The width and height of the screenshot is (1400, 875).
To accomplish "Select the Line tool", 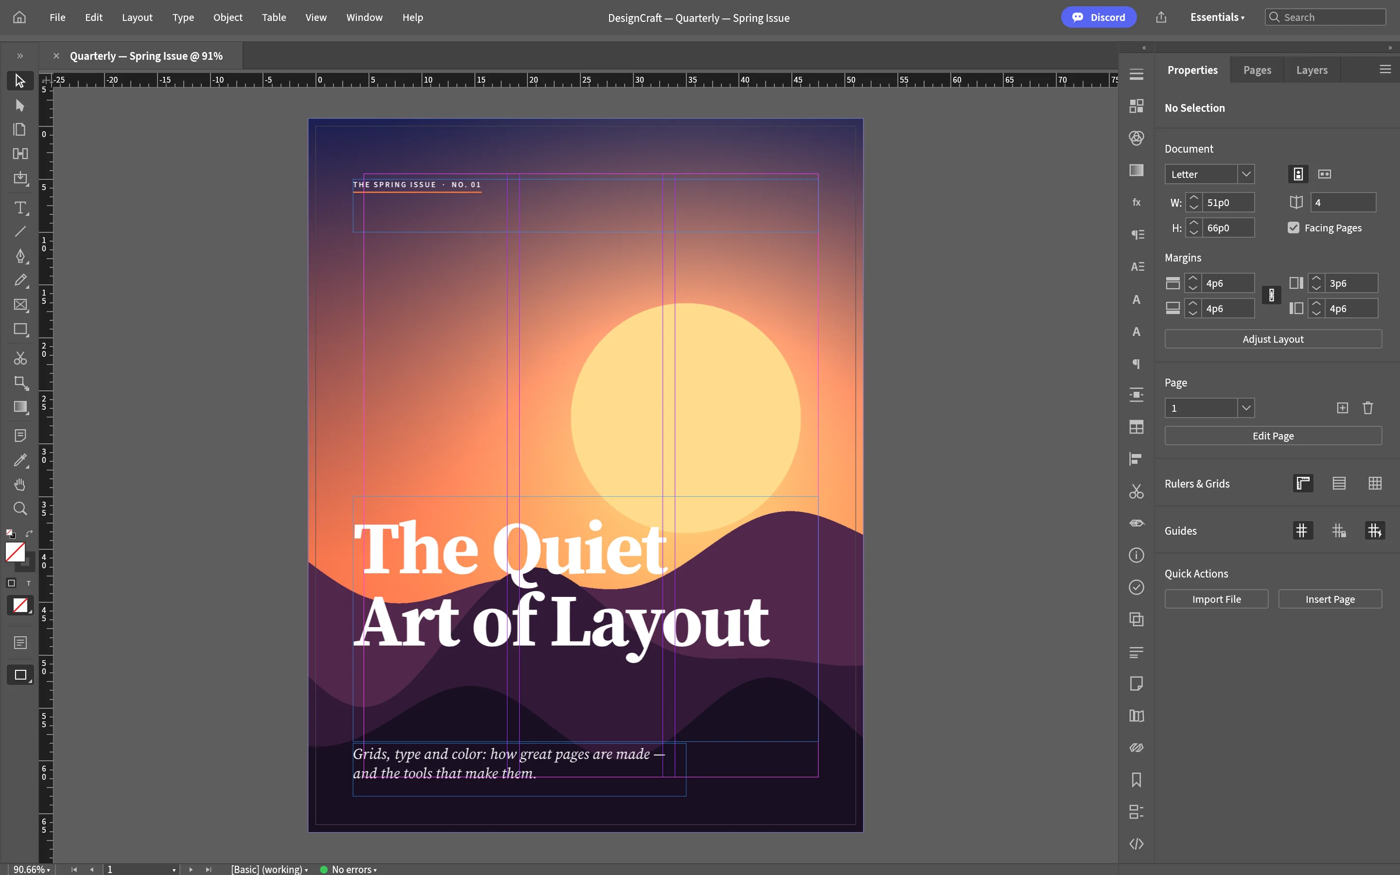I will pyautogui.click(x=20, y=231).
